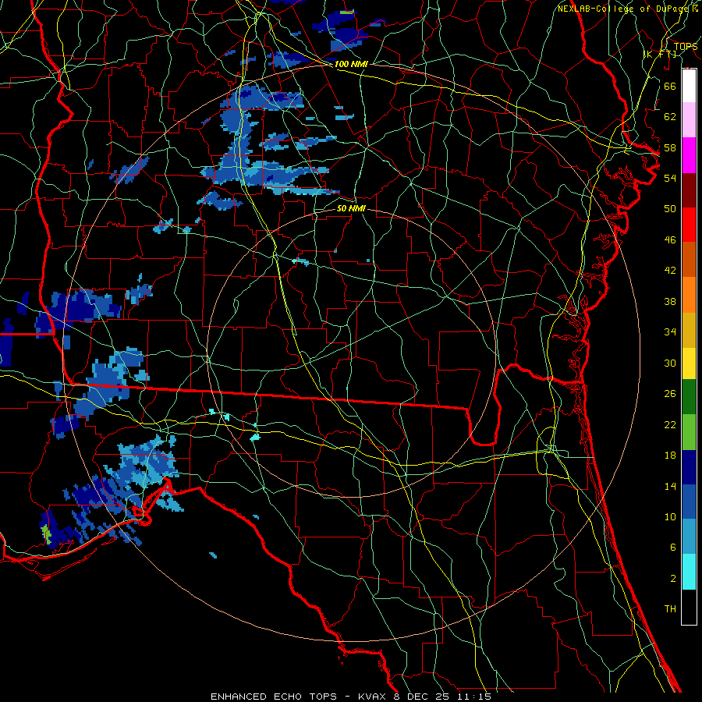Click the legend value "50"
Viewport: 702px width, 702px height.
coord(670,209)
